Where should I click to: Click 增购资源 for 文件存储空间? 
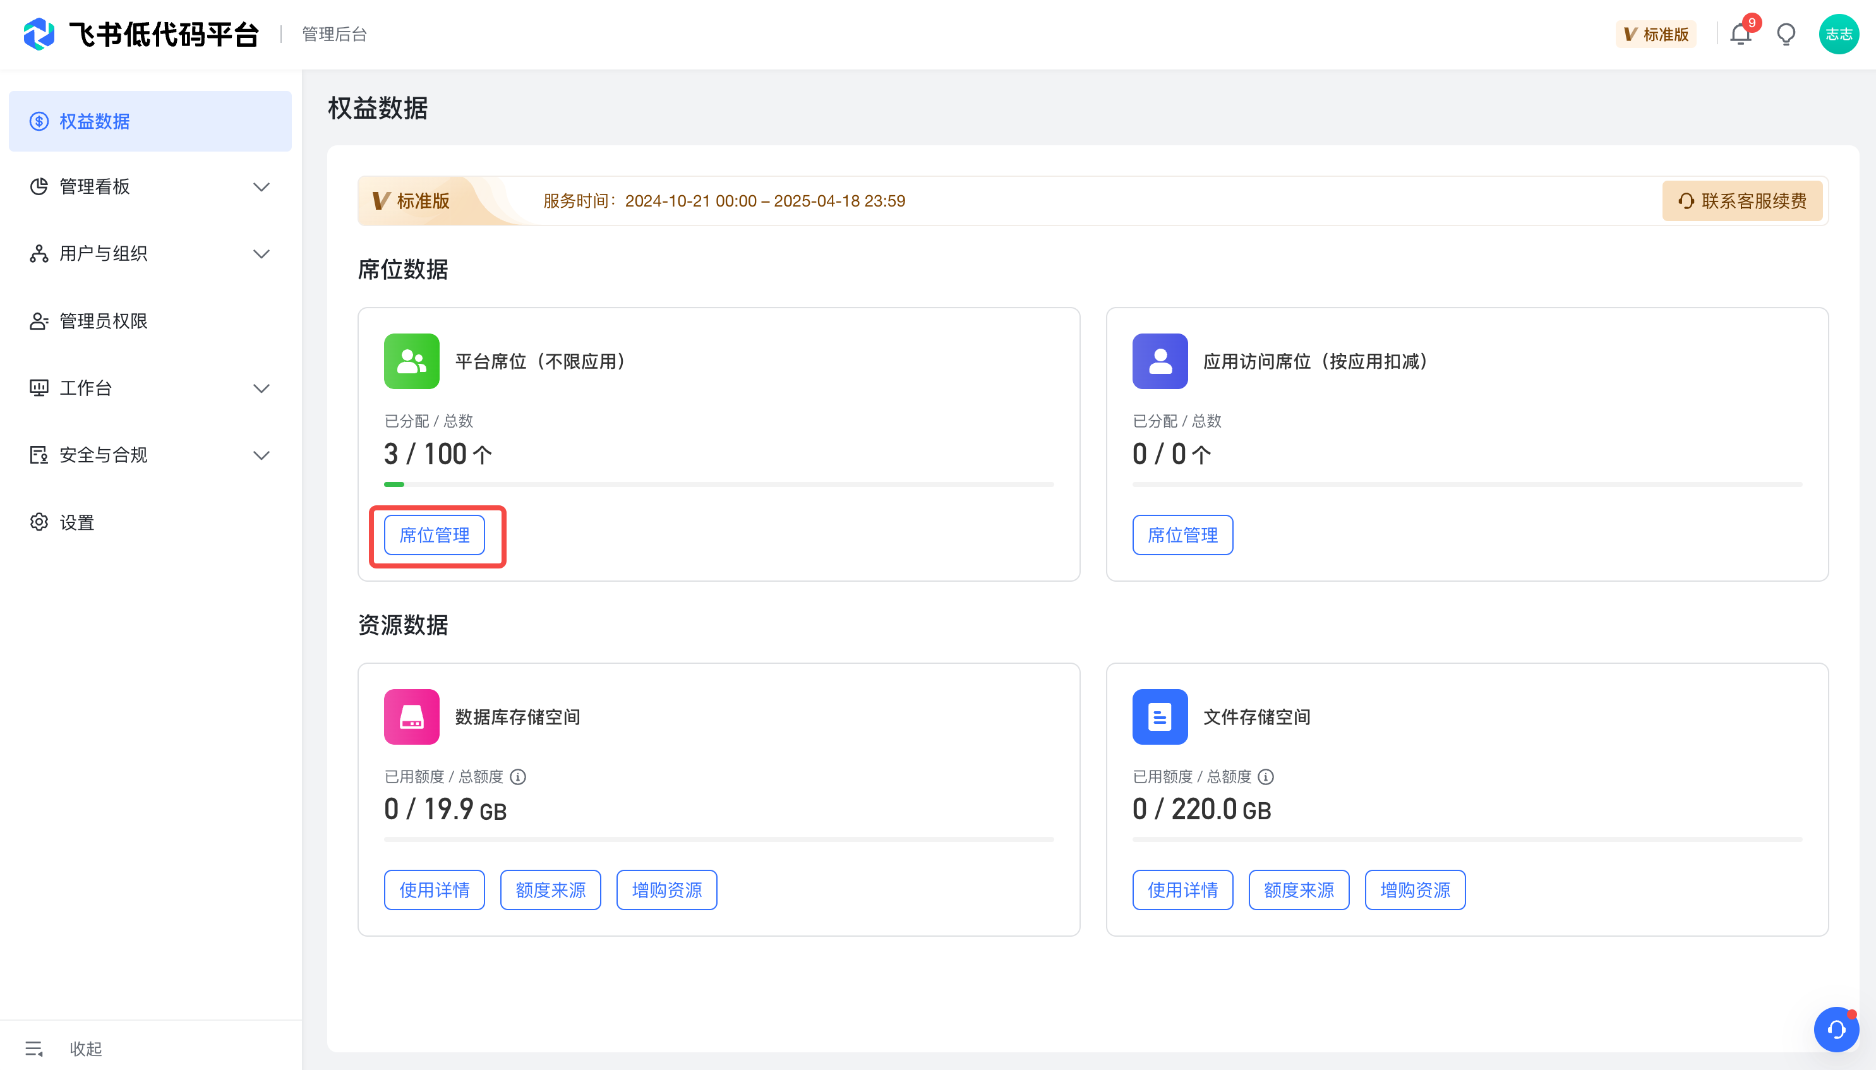1414,891
